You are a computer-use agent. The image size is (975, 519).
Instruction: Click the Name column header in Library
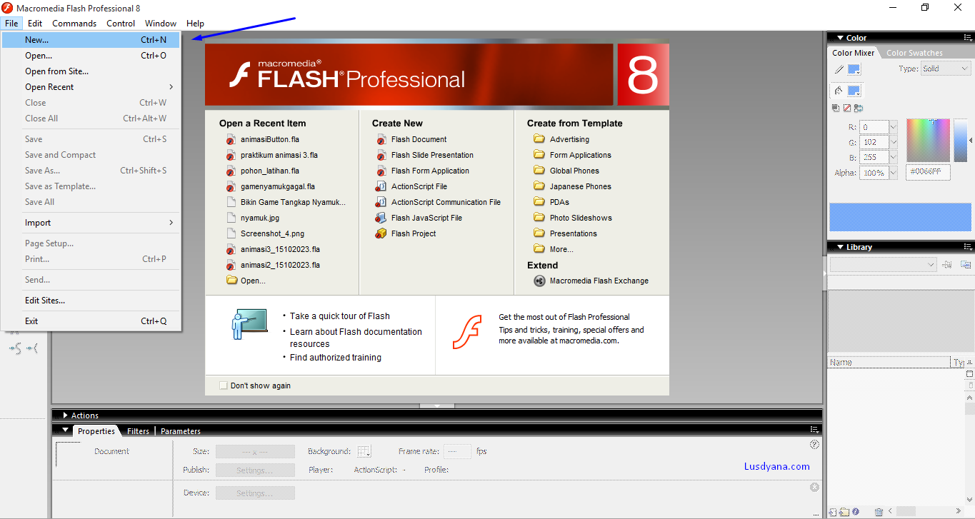click(x=889, y=363)
